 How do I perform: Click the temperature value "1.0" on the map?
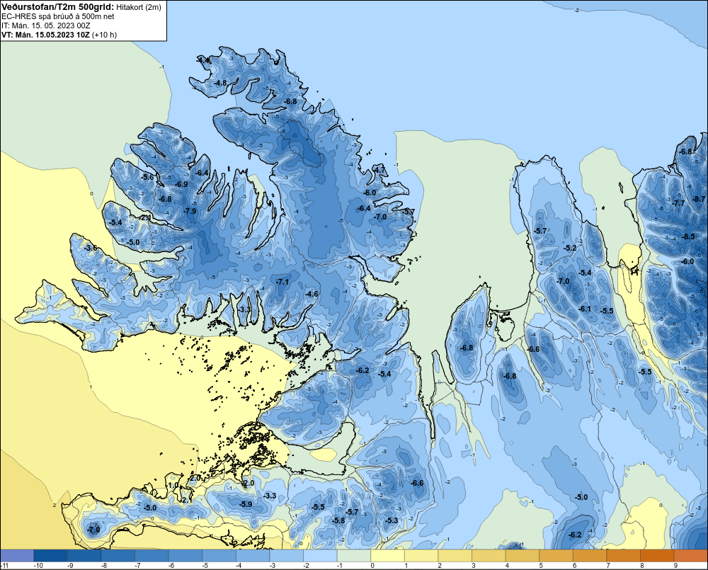pos(173,486)
